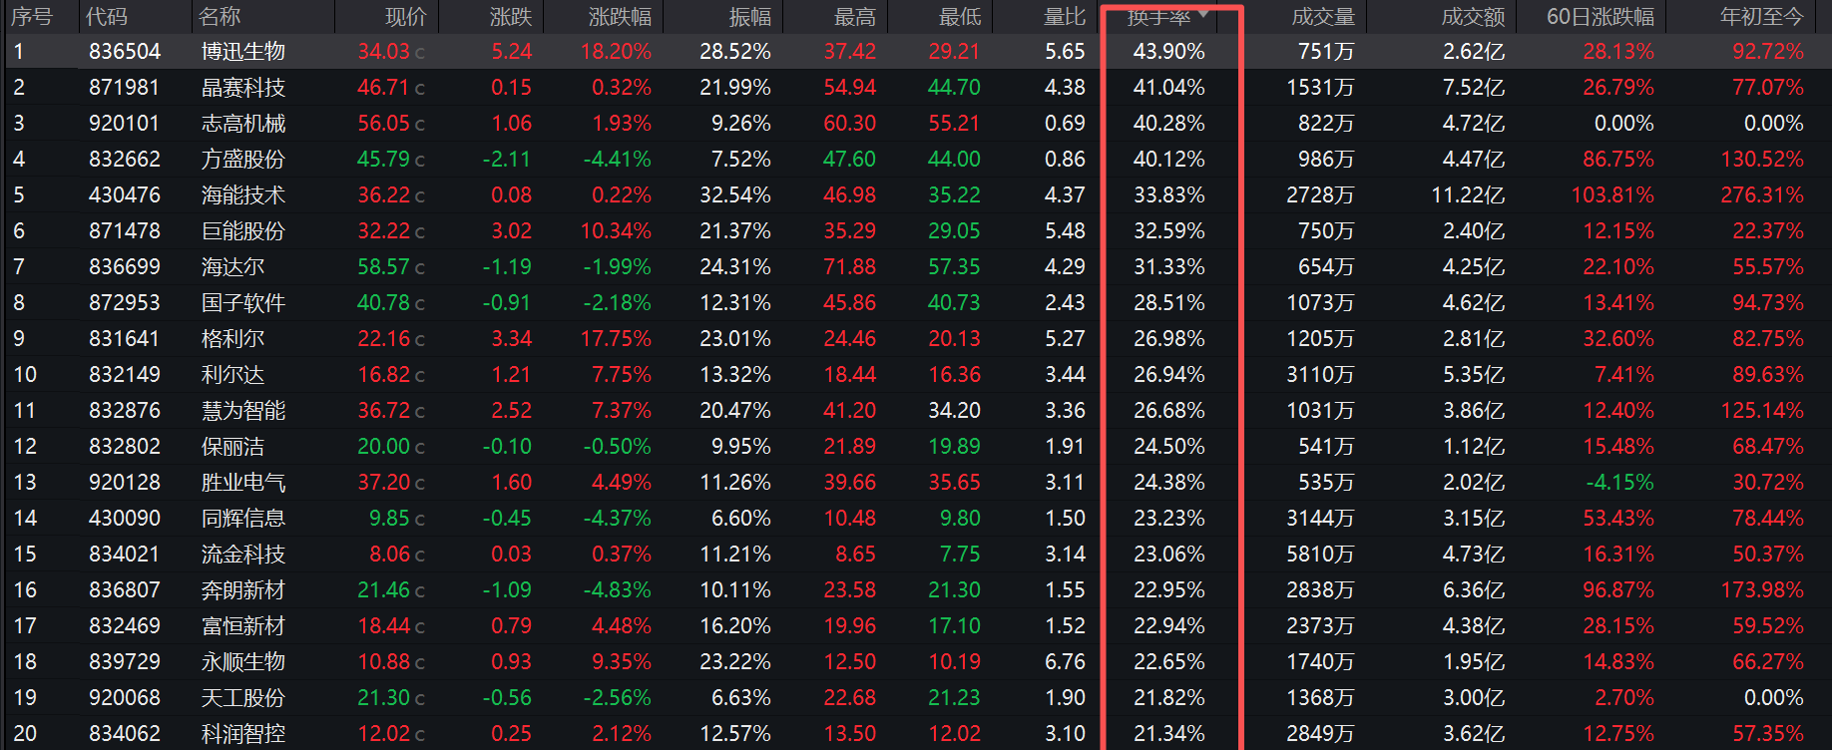Select stock name 流金科技
This screenshot has width=1832, height=750.
click(x=243, y=555)
